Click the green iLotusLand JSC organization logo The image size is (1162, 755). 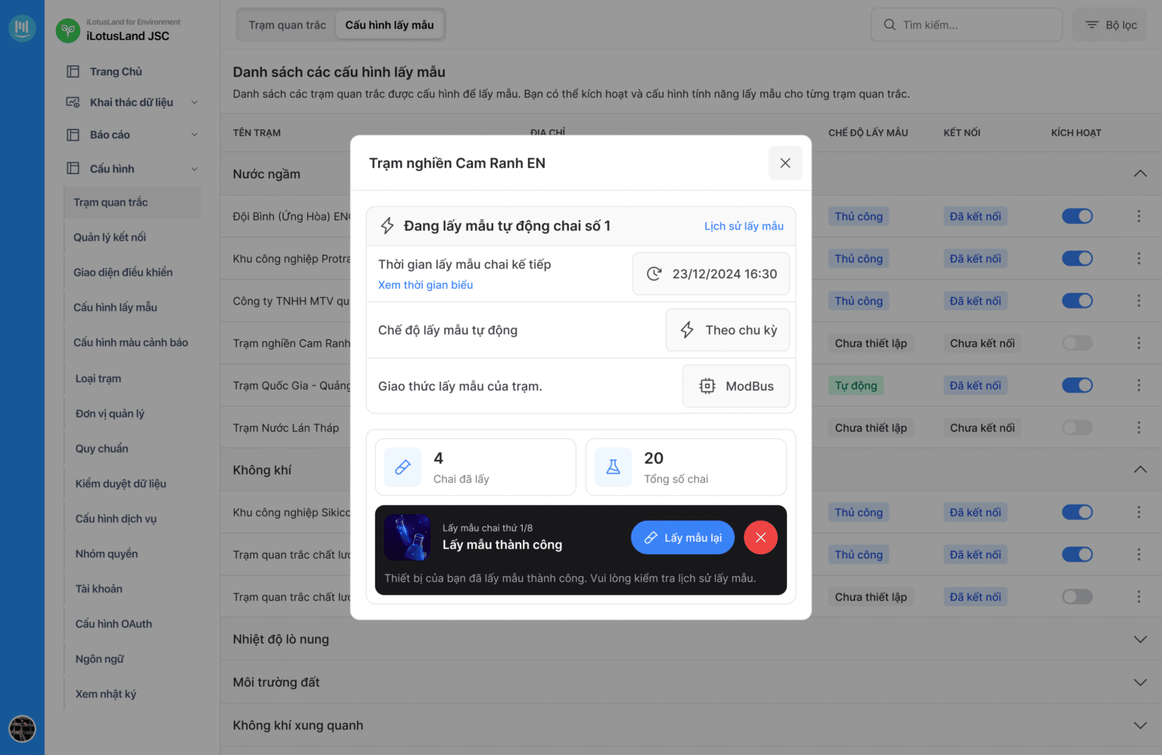coord(68,30)
